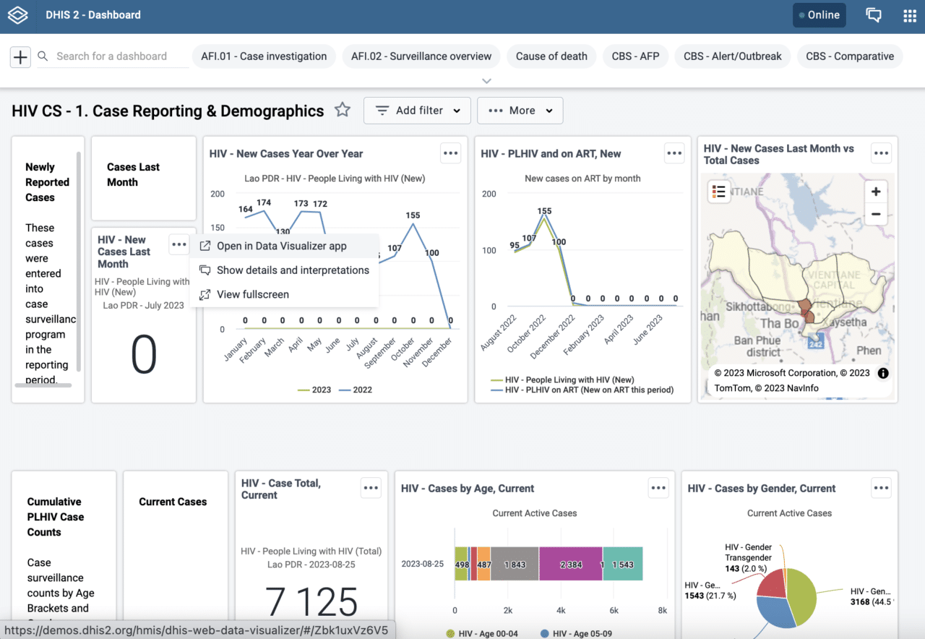Open the Cause of death dashboard
Screen dimensions: 925x639
click(x=551, y=56)
